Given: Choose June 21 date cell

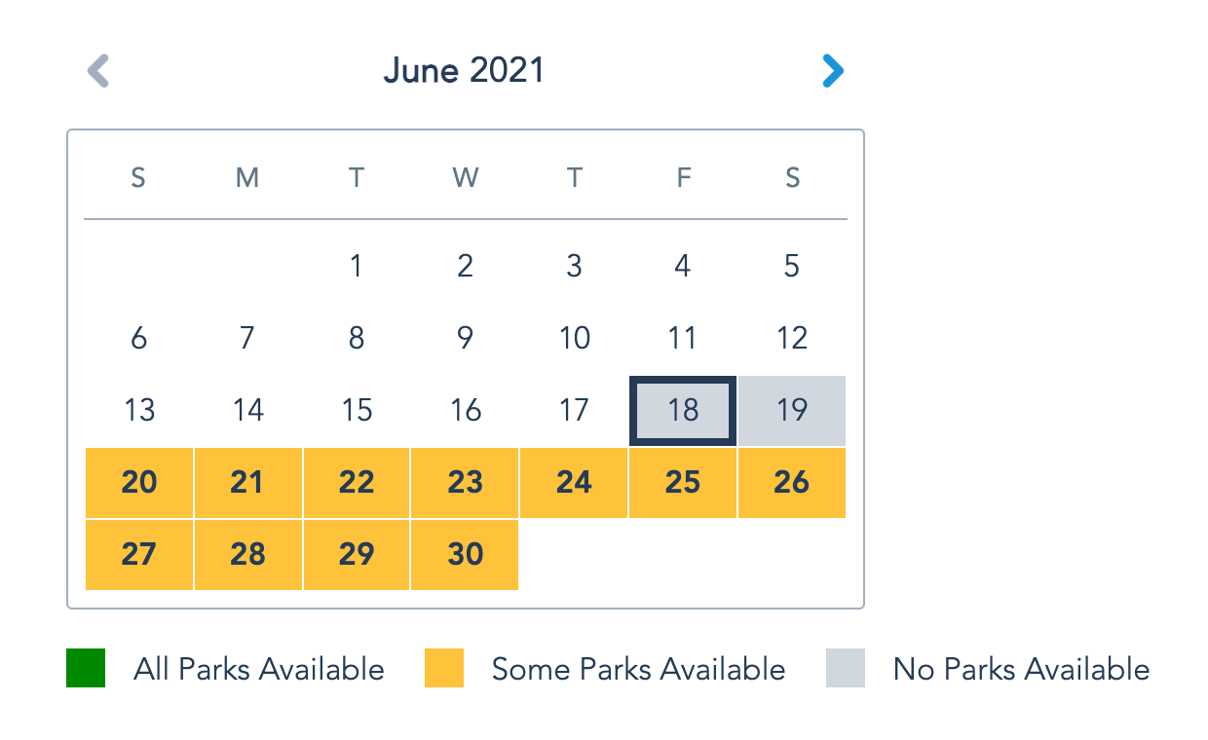Looking at the screenshot, I should [x=248, y=483].
